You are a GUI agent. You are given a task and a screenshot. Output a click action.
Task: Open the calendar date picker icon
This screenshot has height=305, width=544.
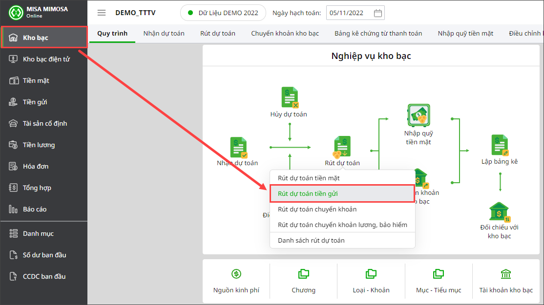click(378, 13)
